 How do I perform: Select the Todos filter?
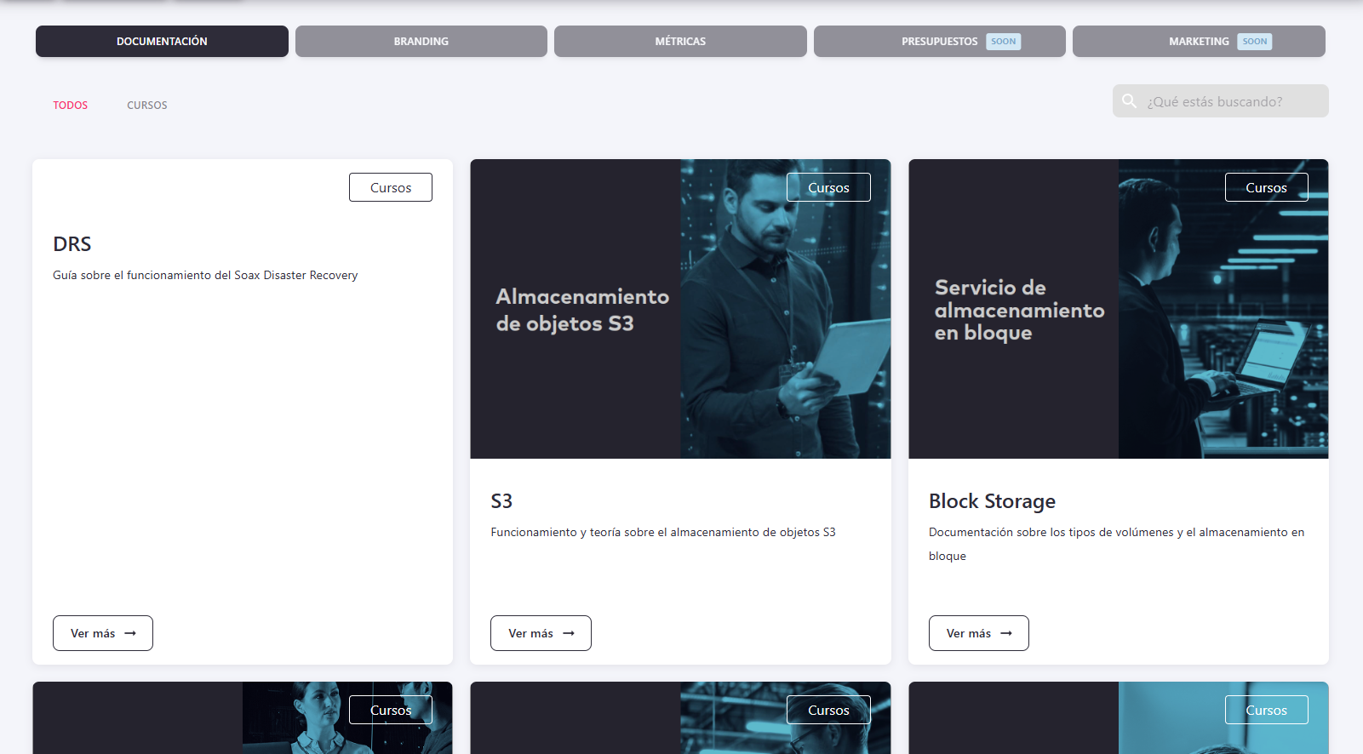tap(71, 106)
